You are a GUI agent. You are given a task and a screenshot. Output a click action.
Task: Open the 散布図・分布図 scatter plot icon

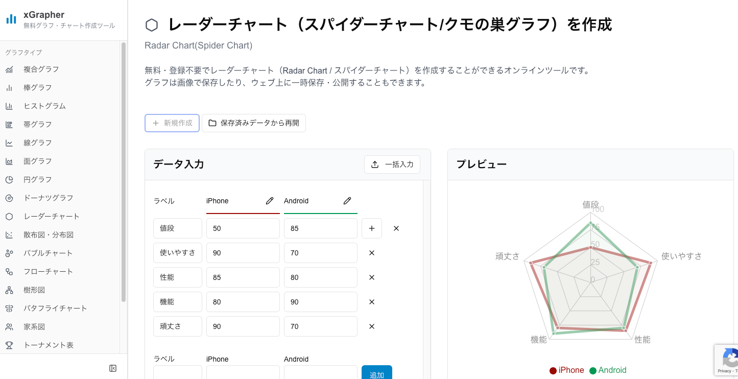(9, 234)
